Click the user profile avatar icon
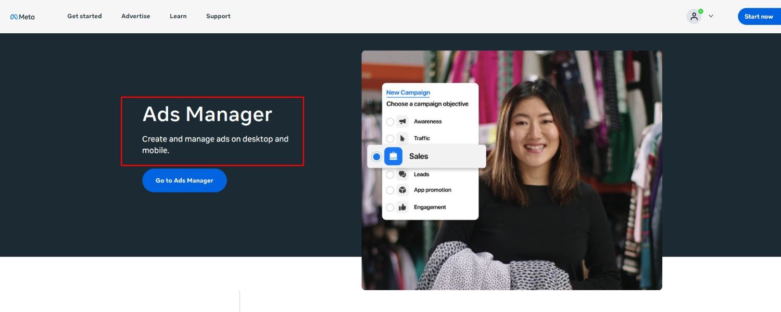 (694, 17)
